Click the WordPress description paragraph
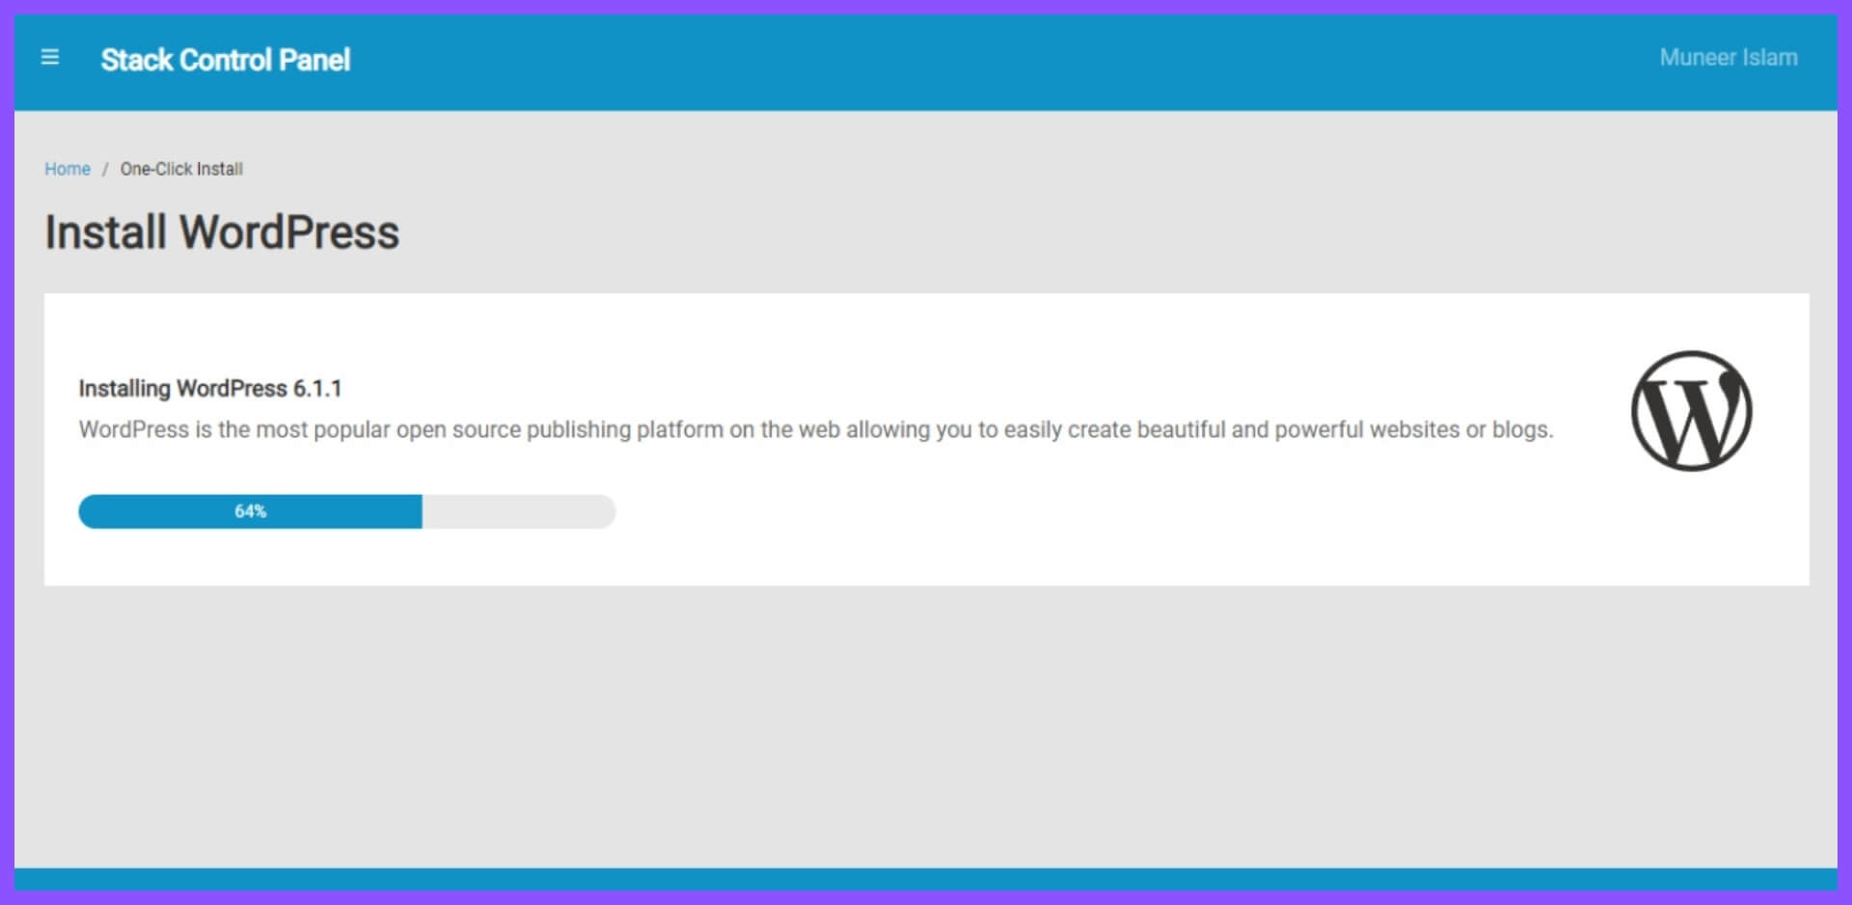The width and height of the screenshot is (1852, 905). click(x=815, y=429)
